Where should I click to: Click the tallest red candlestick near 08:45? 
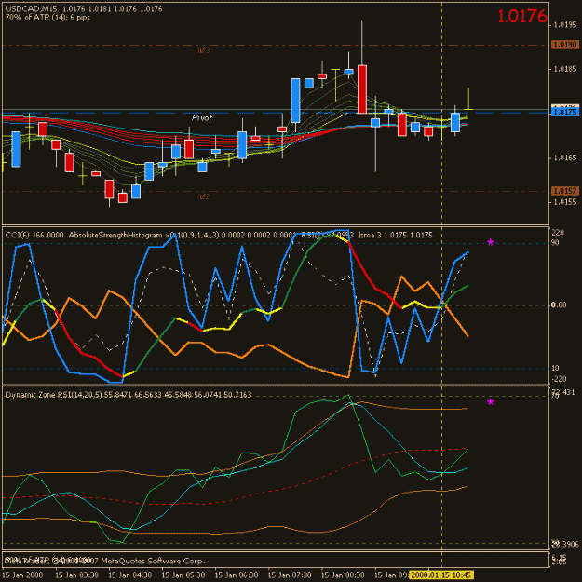[362, 89]
